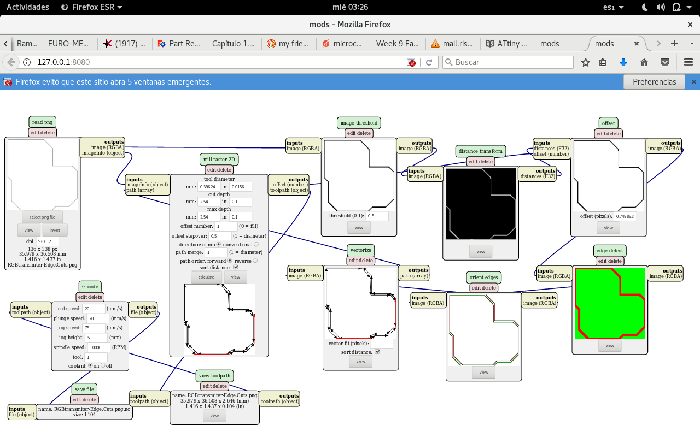Switch to the Capítulo 1 tab
Screen dimensions: 700x437
pos(234,44)
